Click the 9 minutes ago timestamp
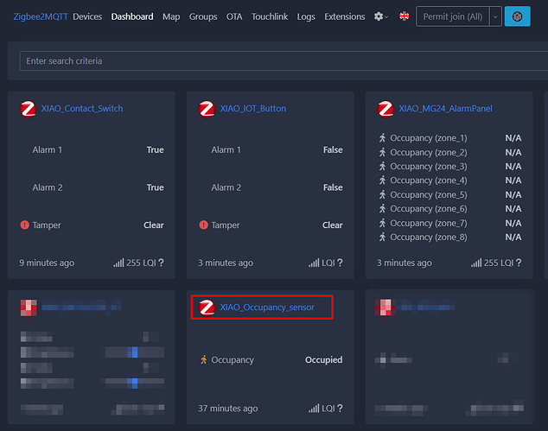The height and width of the screenshot is (431, 548). [x=47, y=263]
